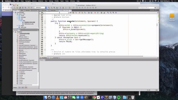Expand the controller folder
178x100 pixels.
[17, 17]
